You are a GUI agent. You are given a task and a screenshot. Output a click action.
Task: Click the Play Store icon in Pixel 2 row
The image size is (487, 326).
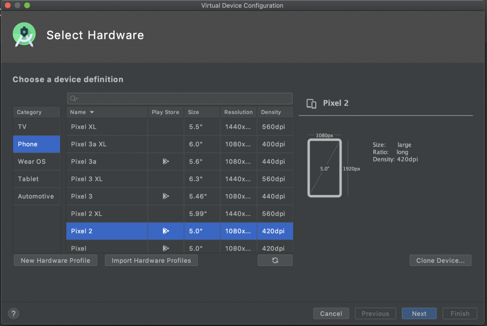pyautogui.click(x=166, y=231)
